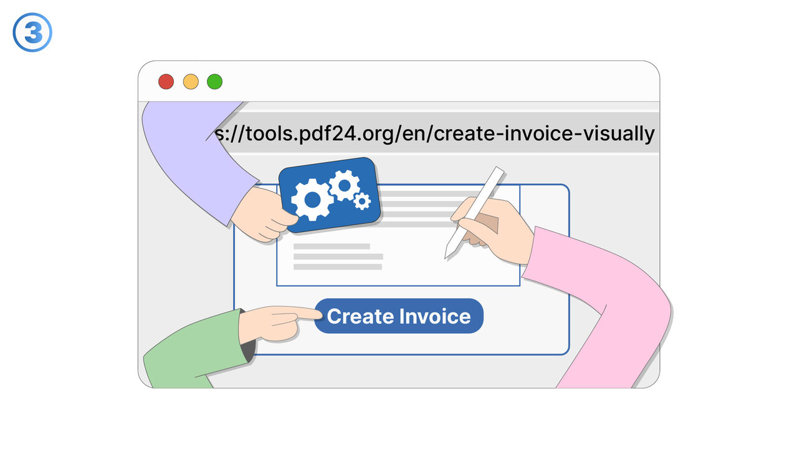797x449 pixels.
Task: Click the red window dot
Action: pyautogui.click(x=166, y=82)
